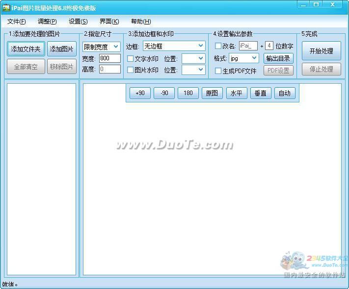The width and height of the screenshot is (349, 289).
Task: Open the 格式 dropdown showing jpg
Action: [x=244, y=58]
